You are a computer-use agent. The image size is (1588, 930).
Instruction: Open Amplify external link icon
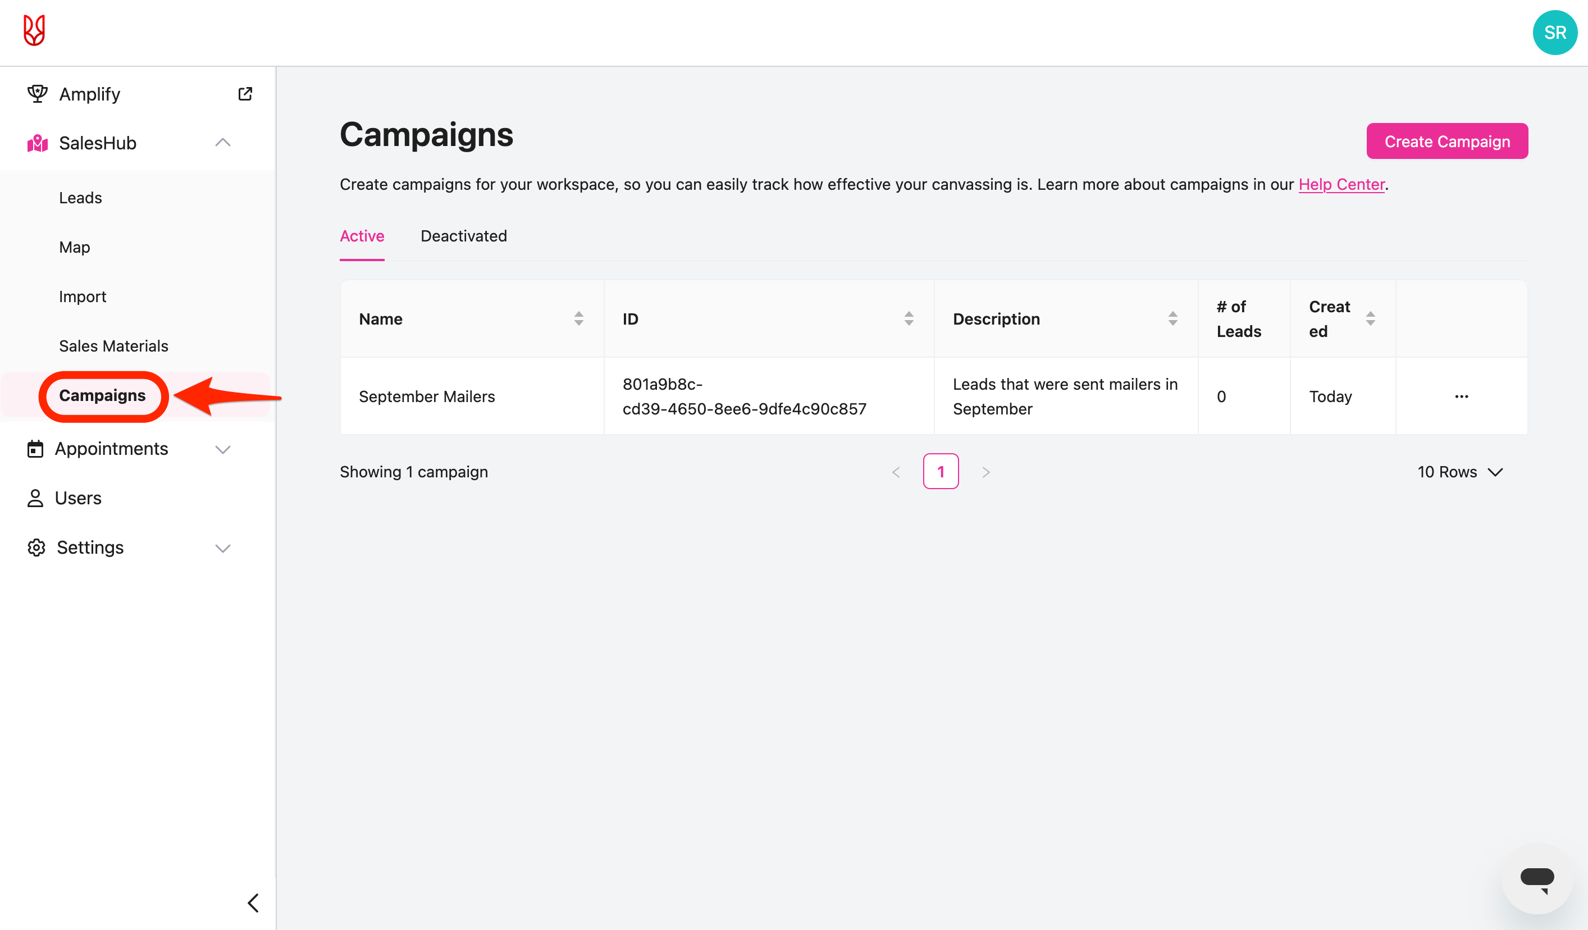[x=245, y=94]
